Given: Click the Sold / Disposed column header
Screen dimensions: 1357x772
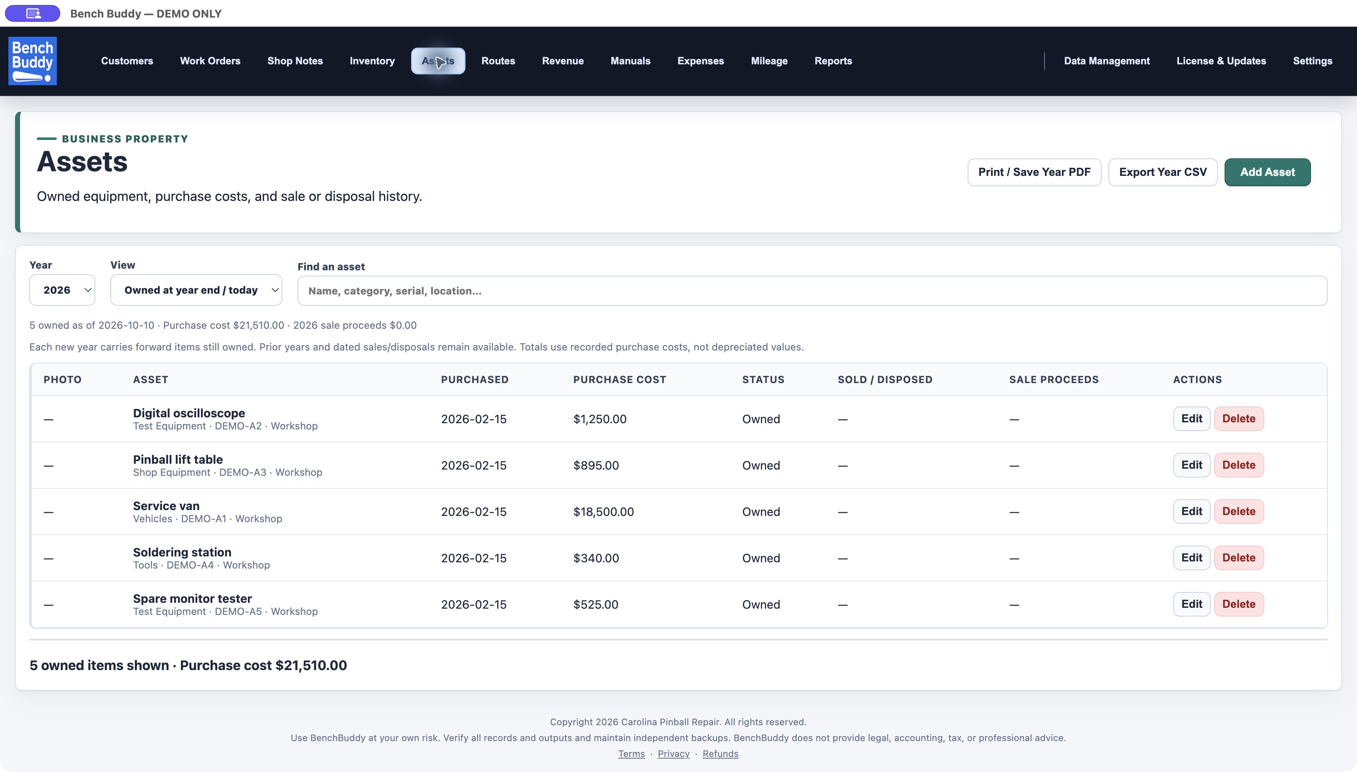Looking at the screenshot, I should pos(884,380).
